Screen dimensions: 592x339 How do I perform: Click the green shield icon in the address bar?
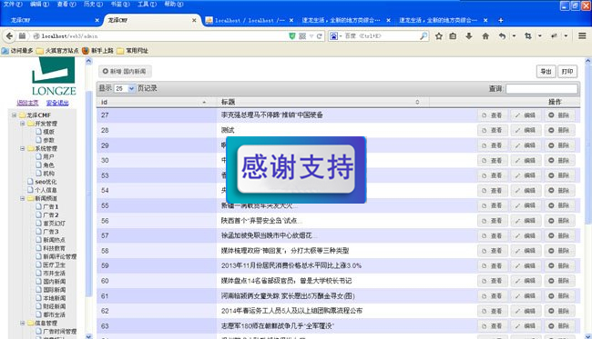[x=291, y=36]
